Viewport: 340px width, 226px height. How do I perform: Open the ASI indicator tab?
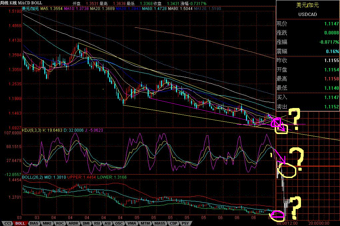point(109,223)
